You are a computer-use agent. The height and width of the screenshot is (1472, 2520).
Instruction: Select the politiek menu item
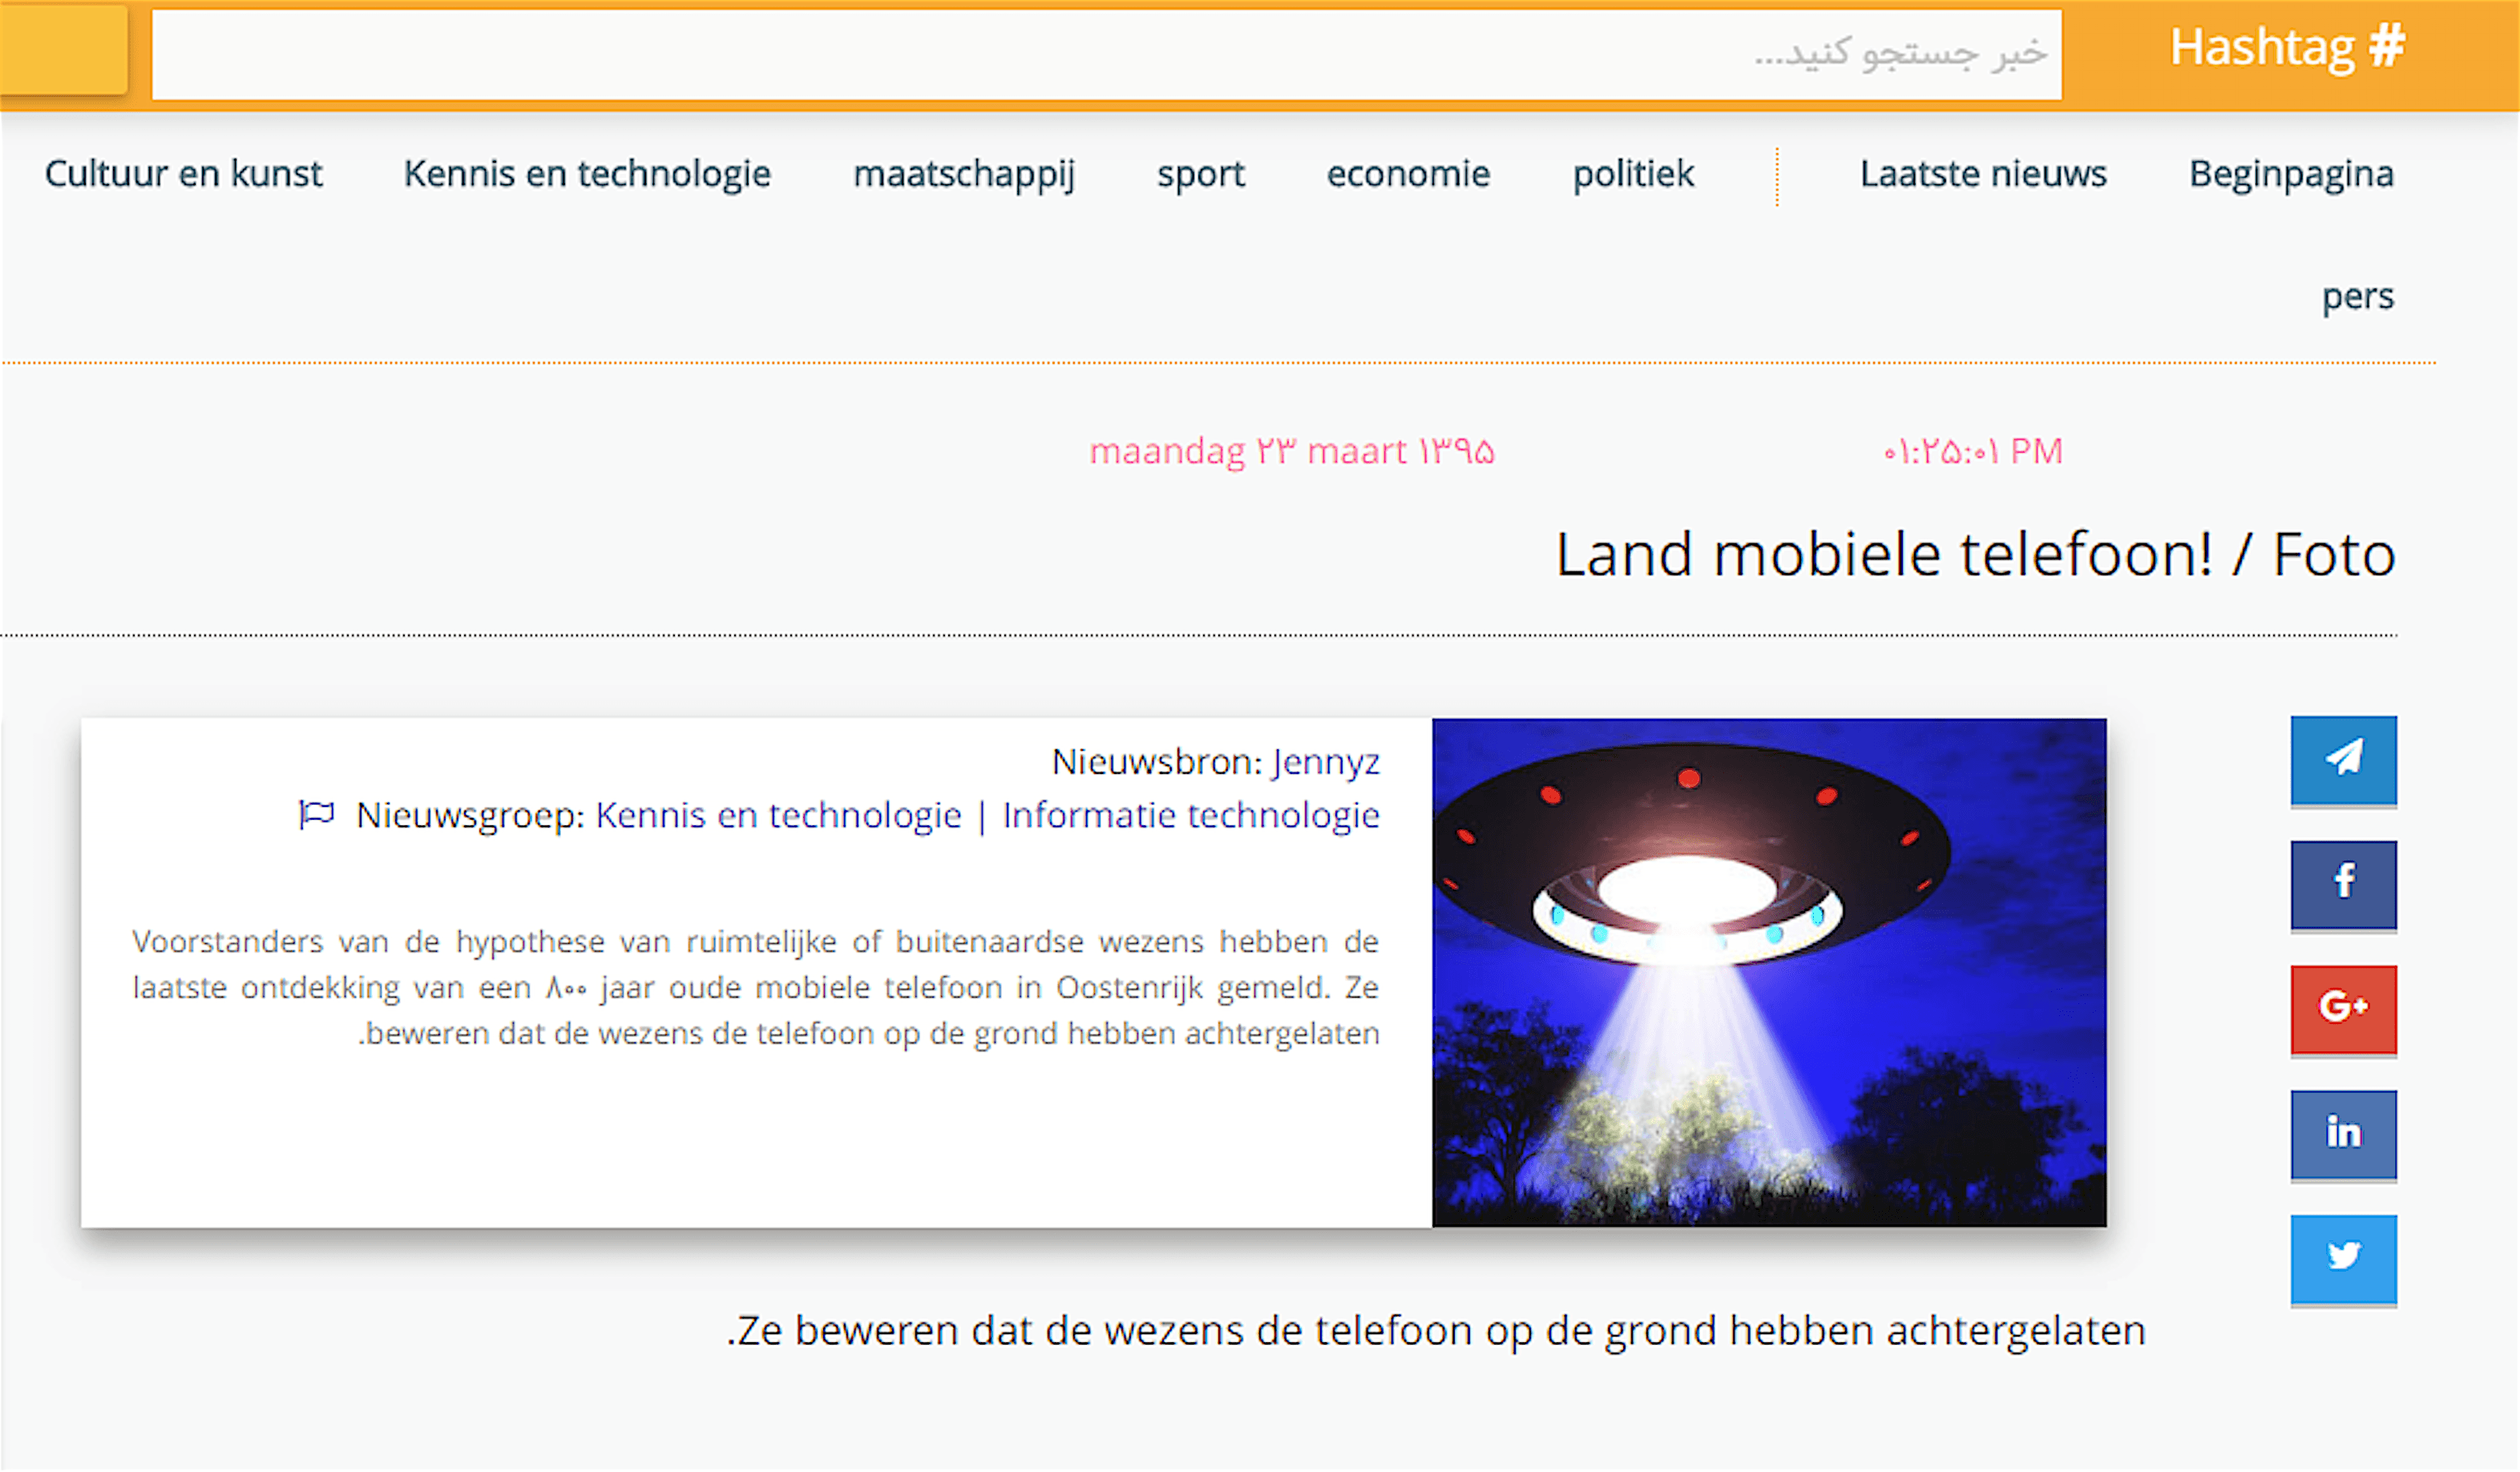coord(1632,174)
